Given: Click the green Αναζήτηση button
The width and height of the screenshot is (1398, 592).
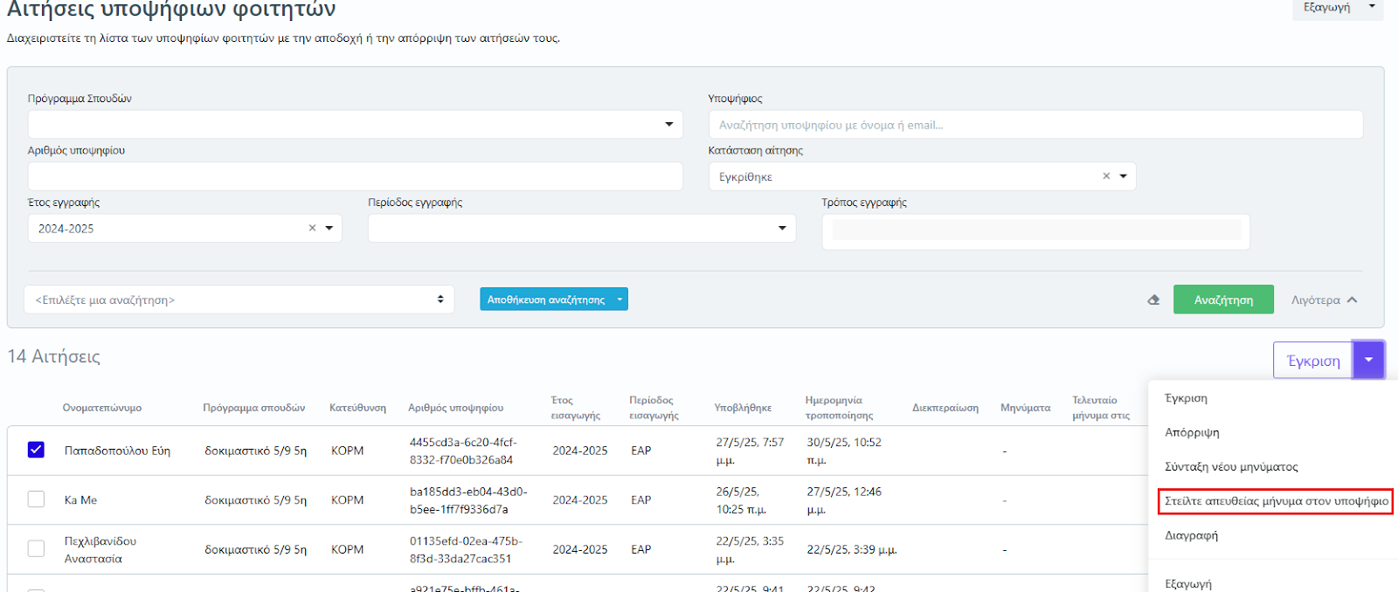Looking at the screenshot, I should coord(1223,299).
